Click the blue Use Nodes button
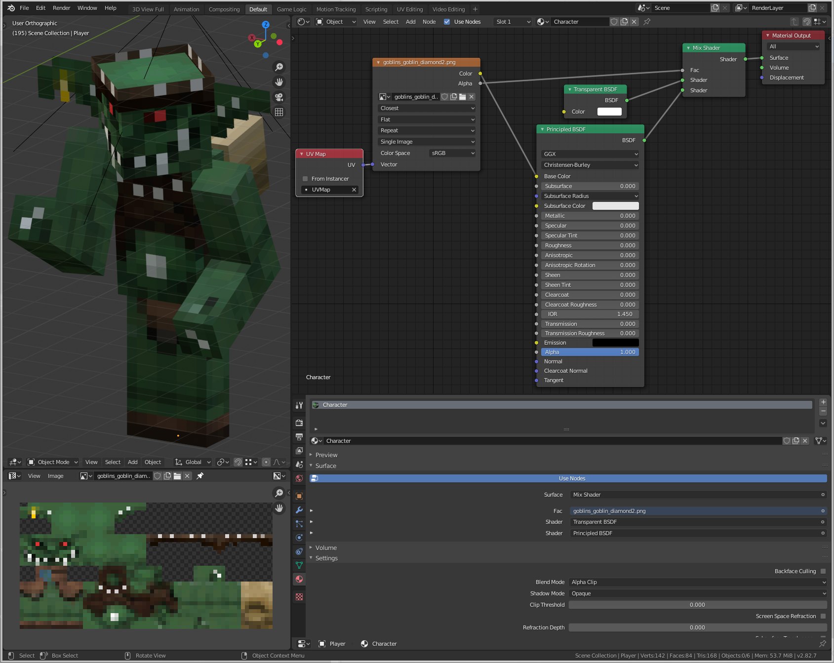This screenshot has height=663, width=834. (x=571, y=478)
